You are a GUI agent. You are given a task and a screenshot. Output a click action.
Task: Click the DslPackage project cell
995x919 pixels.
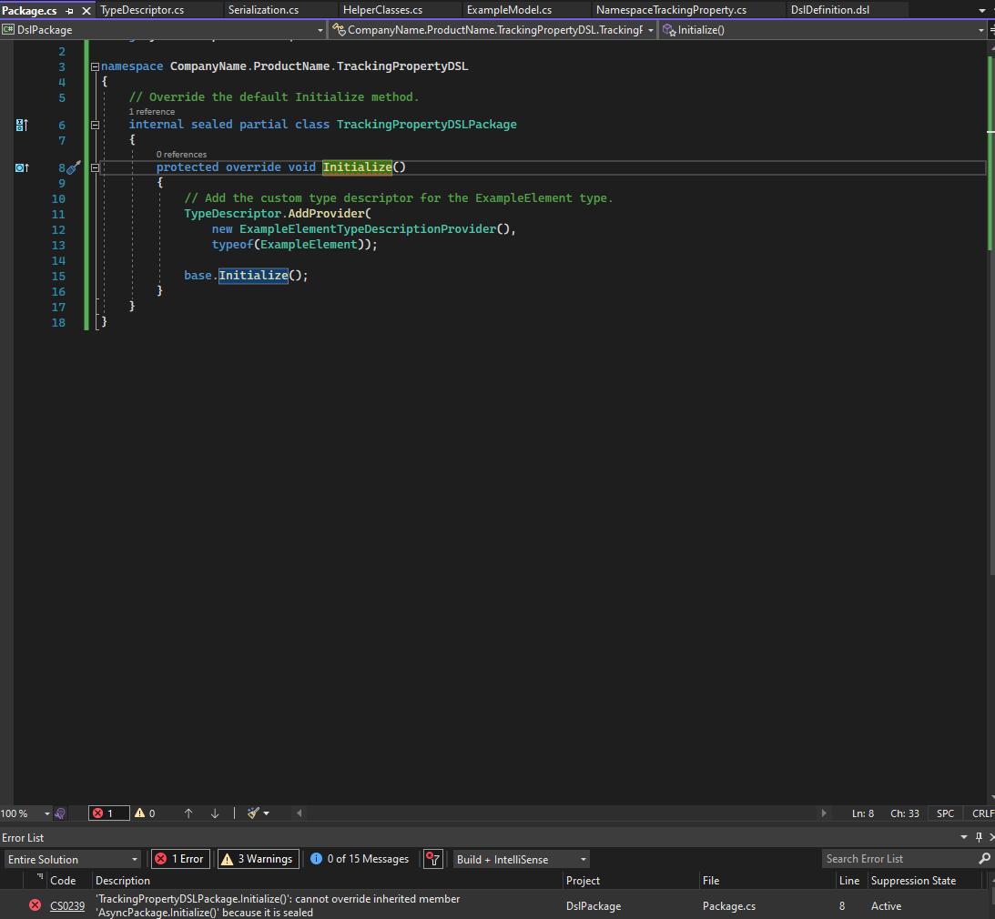click(594, 905)
